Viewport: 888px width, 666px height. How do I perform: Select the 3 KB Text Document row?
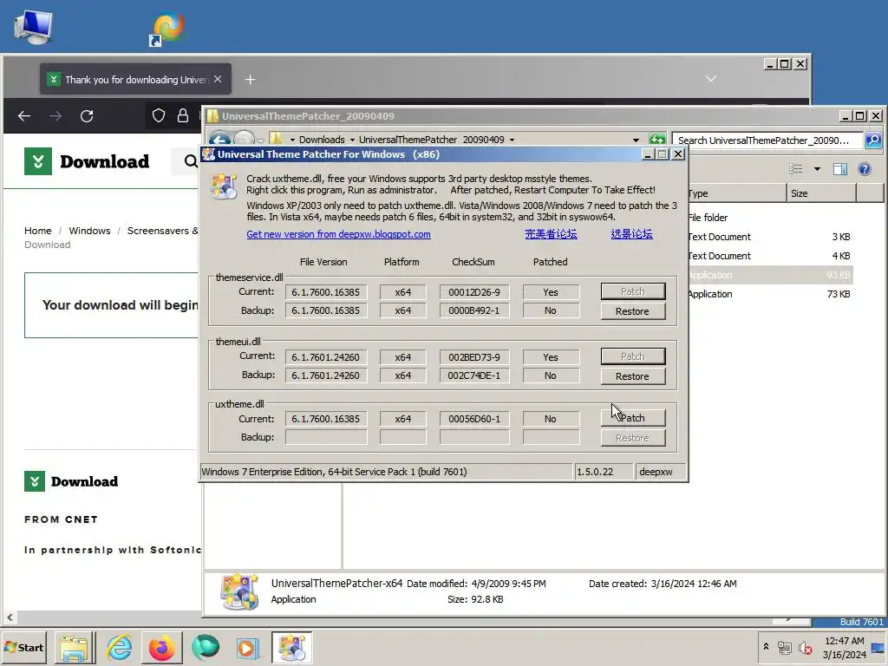pos(770,237)
